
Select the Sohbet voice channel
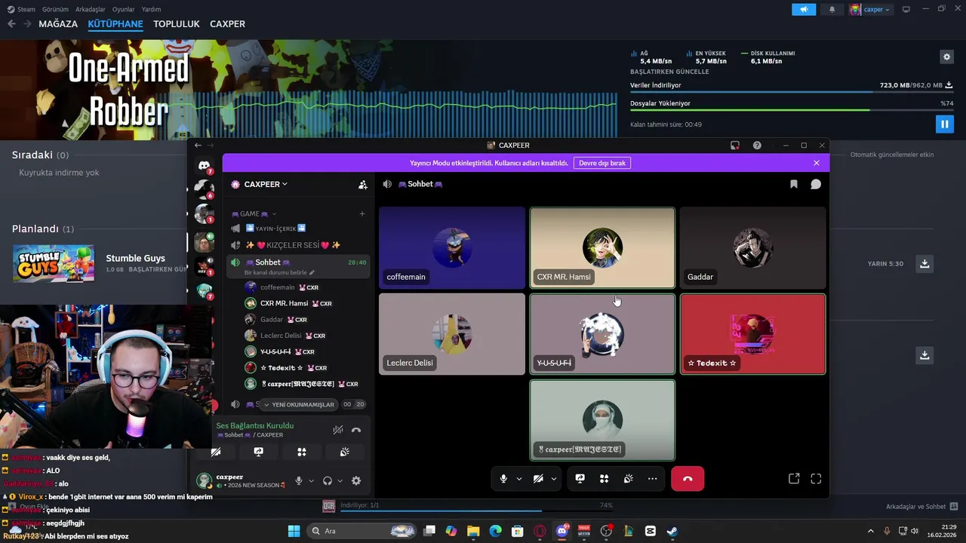pyautogui.click(x=299, y=262)
